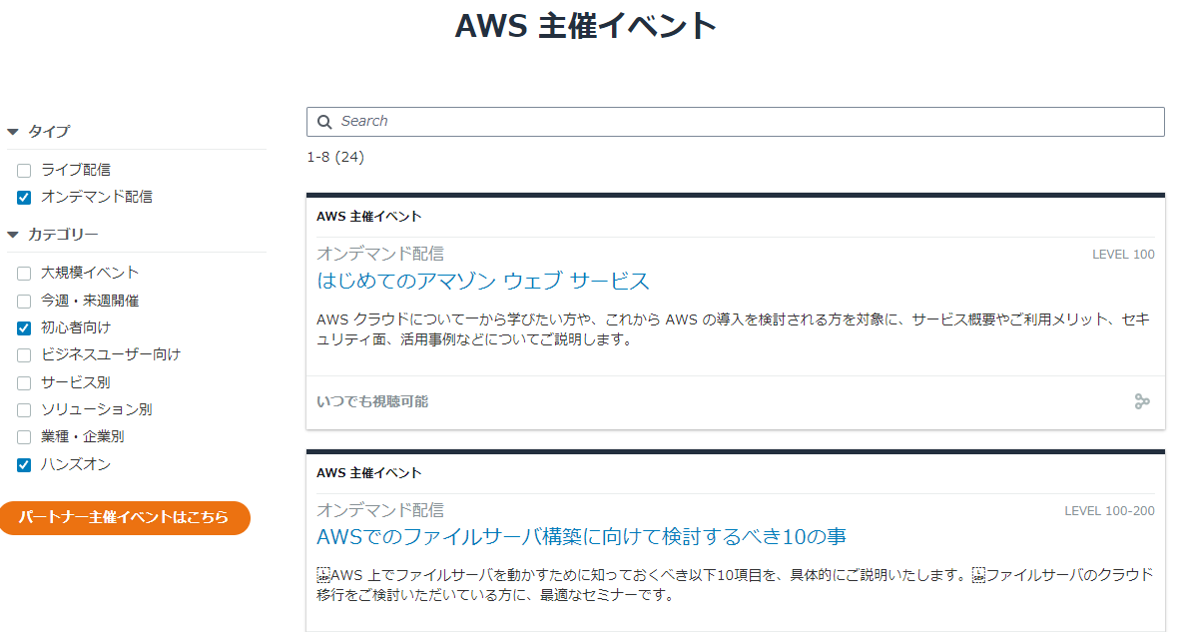
Task: Collapse the タイプ filter section
Action: tap(13, 132)
